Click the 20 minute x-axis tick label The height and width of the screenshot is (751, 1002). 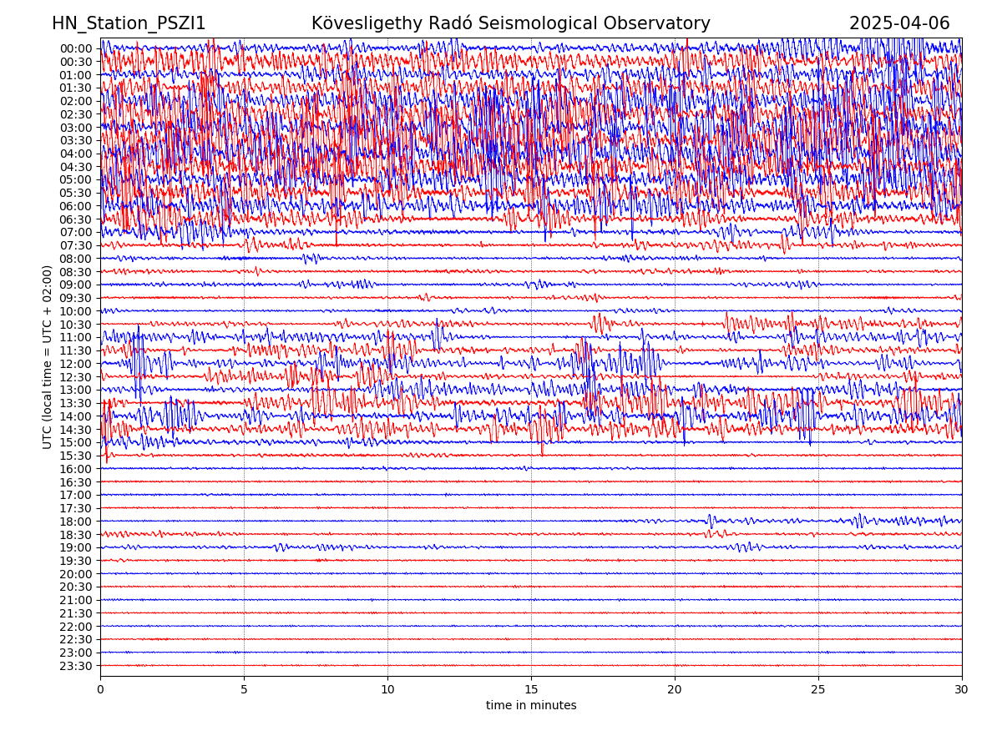coord(675,689)
